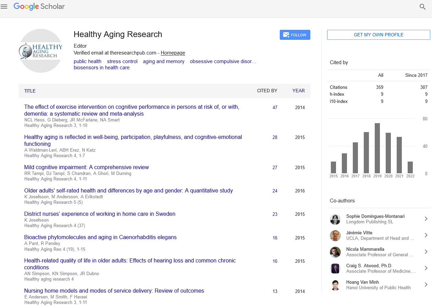The height and width of the screenshot is (306, 432).
Task: Sort by the Title column header
Action: 30,91
